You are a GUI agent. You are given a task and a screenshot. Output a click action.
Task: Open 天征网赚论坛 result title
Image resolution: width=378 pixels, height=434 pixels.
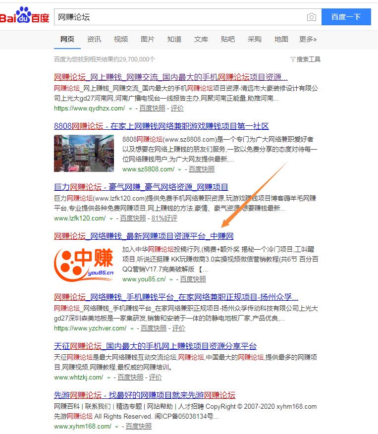[x=155, y=346]
